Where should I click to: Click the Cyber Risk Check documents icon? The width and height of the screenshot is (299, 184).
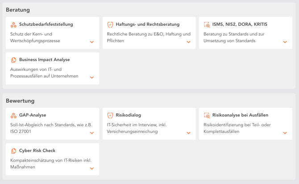13,151
